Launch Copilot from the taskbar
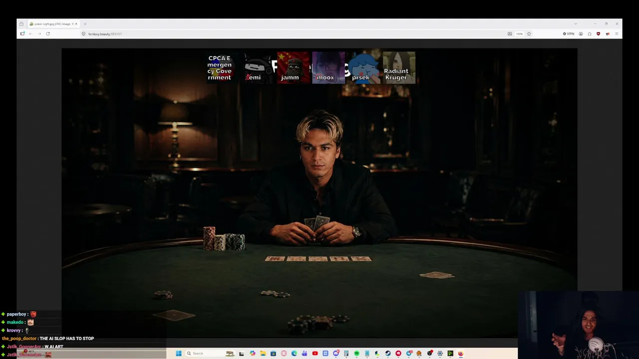Image resolution: width=639 pixels, height=359 pixels. tap(253, 354)
